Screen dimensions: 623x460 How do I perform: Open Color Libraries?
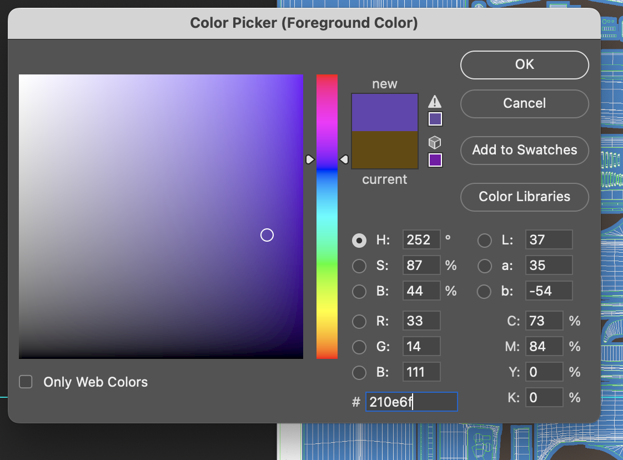[525, 197]
